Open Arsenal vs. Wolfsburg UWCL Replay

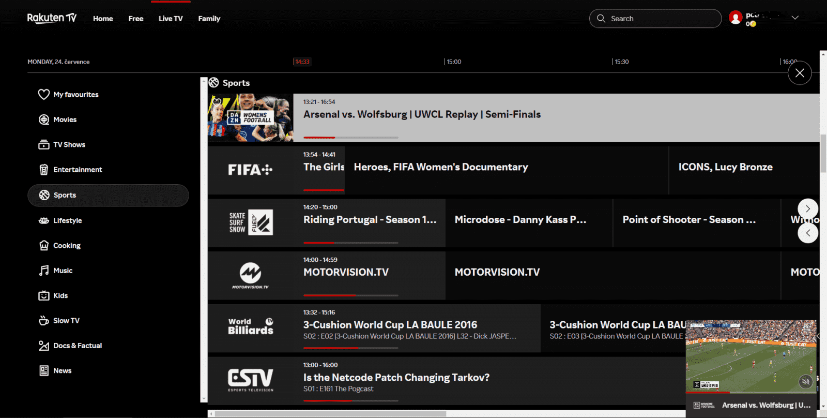point(556,117)
